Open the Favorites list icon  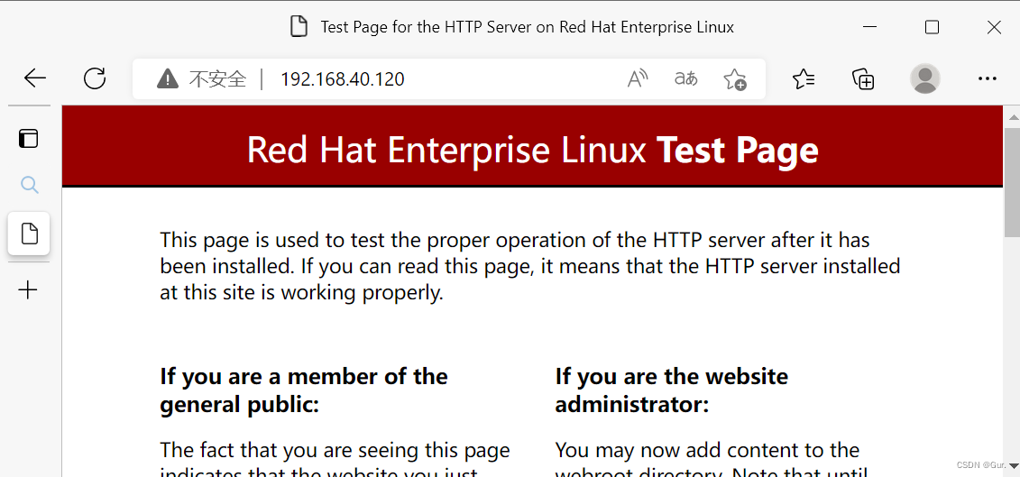coord(804,79)
